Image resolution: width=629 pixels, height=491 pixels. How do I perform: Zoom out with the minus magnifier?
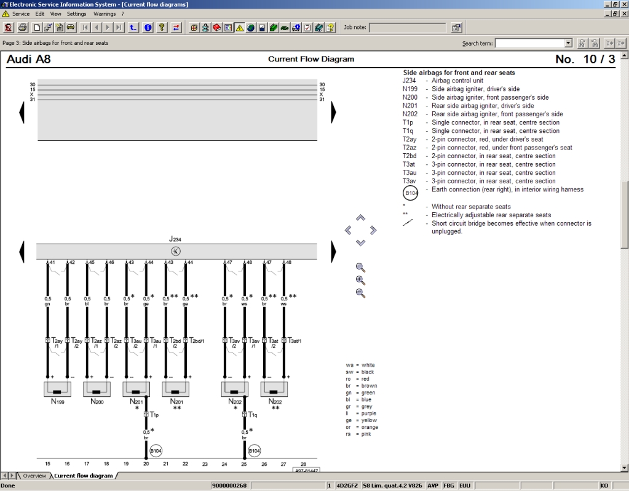point(360,293)
